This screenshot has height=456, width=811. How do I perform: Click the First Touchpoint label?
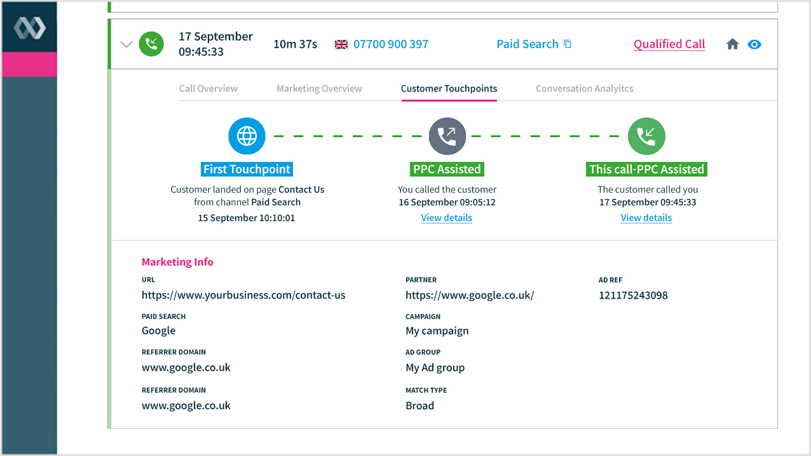tap(247, 169)
